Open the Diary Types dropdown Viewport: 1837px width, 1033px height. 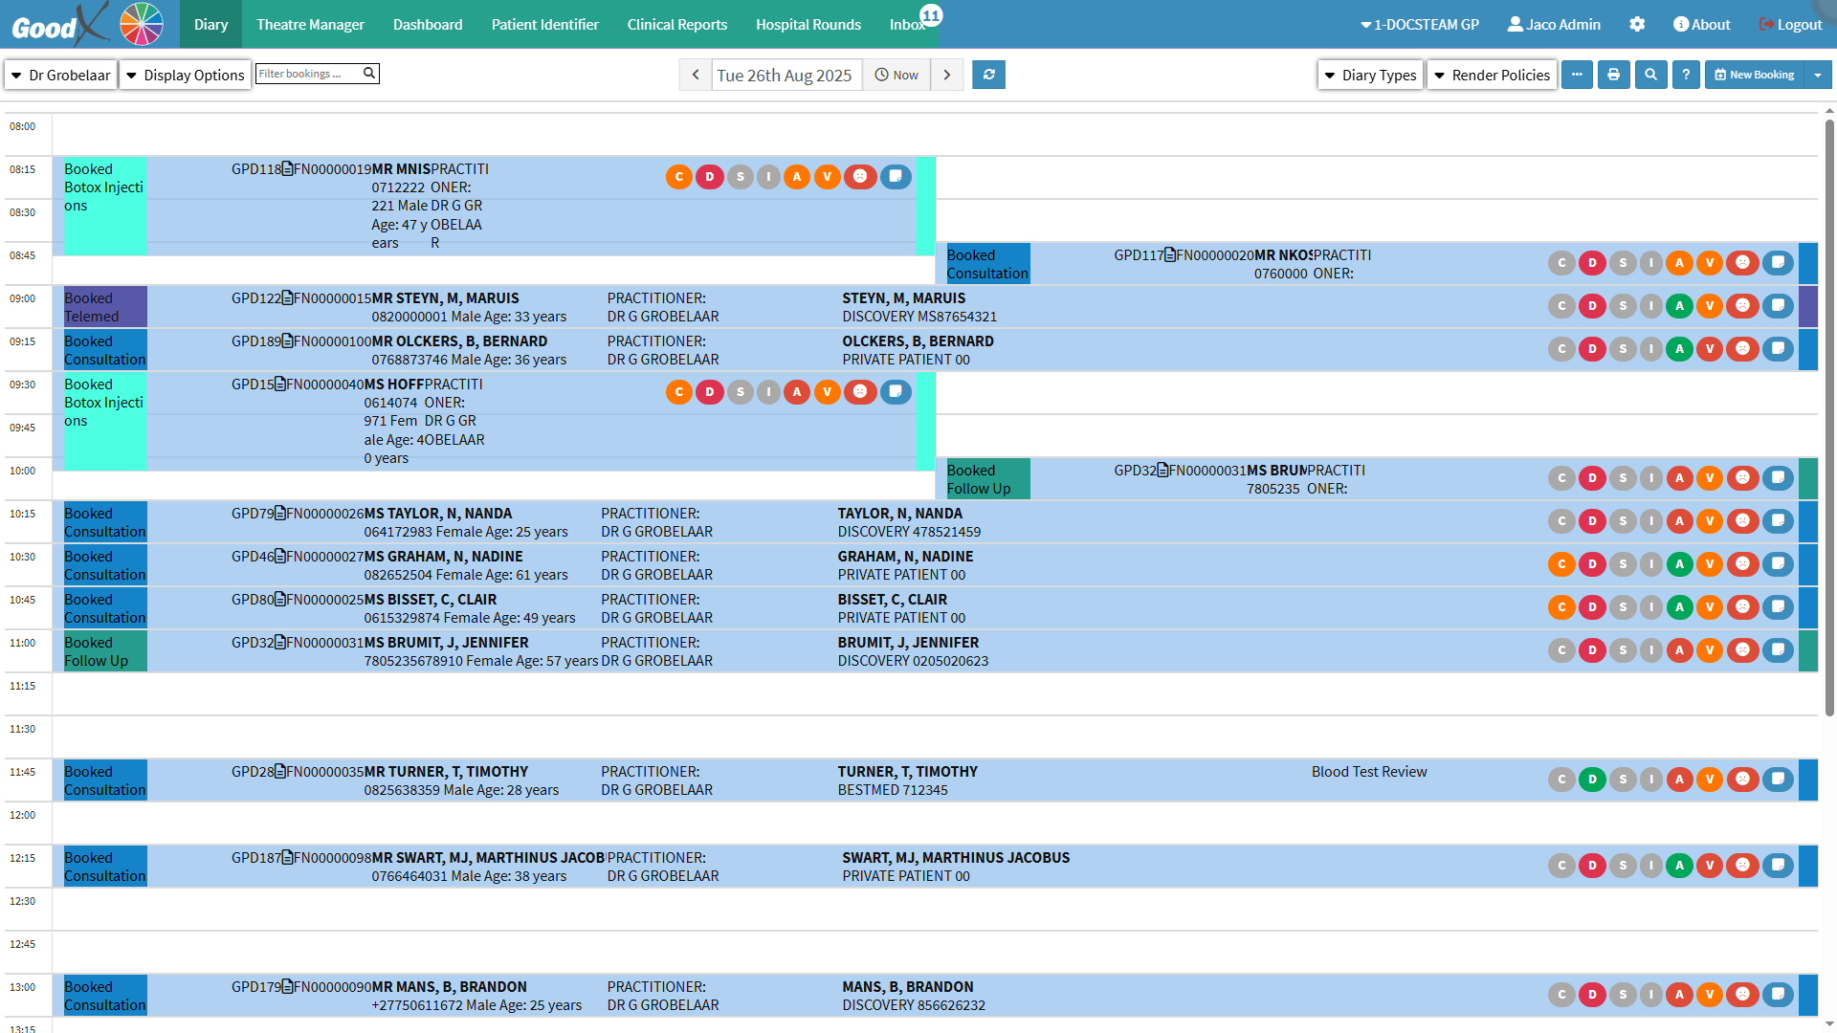(x=1370, y=75)
